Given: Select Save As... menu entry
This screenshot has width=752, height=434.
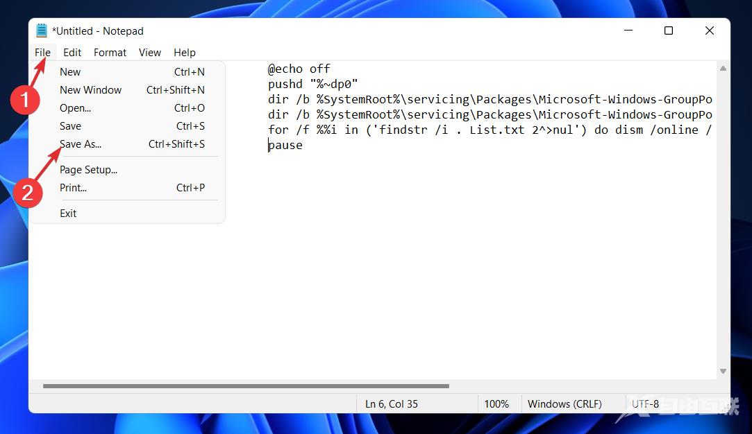Looking at the screenshot, I should coord(81,144).
